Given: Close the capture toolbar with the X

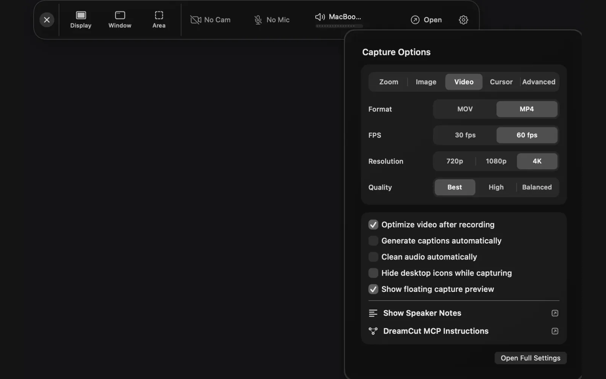Looking at the screenshot, I should [47, 20].
